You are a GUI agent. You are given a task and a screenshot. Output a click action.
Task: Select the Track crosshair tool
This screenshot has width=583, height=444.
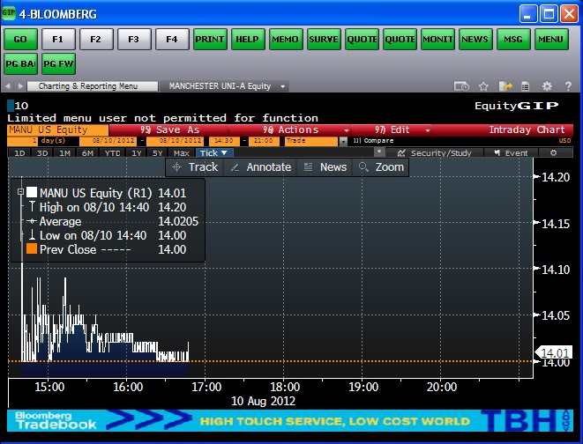[195, 167]
